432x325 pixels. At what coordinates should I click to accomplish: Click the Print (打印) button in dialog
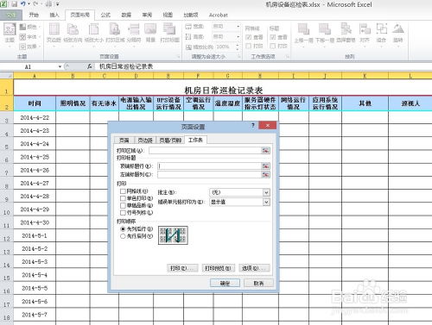pos(182,268)
